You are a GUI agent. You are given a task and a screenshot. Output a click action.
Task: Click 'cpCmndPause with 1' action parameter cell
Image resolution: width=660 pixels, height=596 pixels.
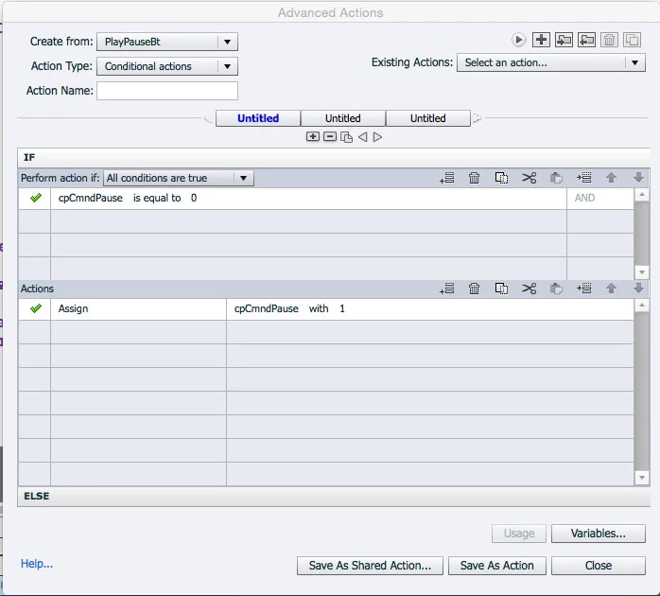430,308
